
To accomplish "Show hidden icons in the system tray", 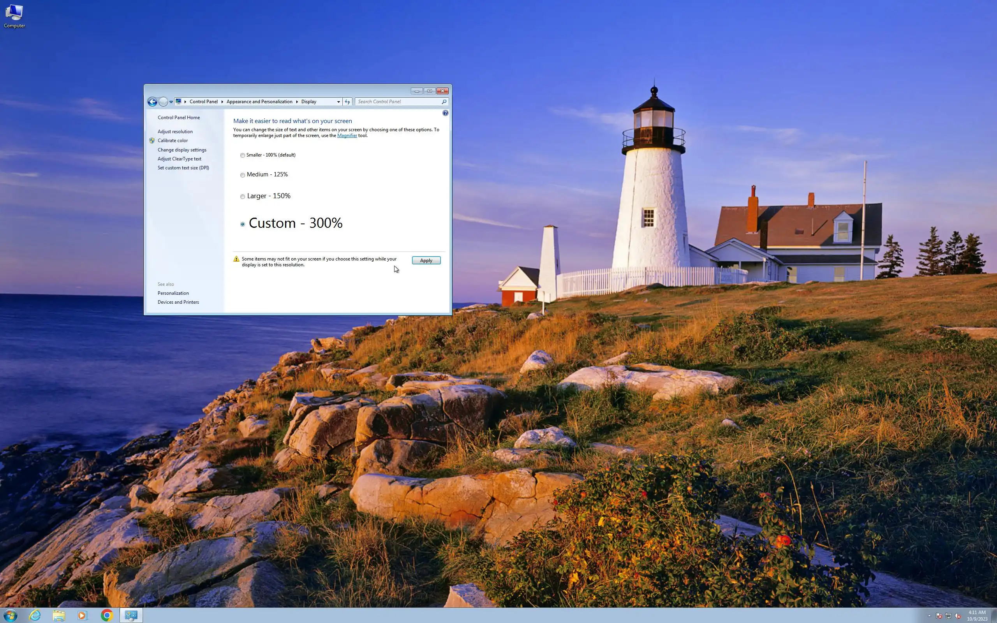I will (x=929, y=616).
